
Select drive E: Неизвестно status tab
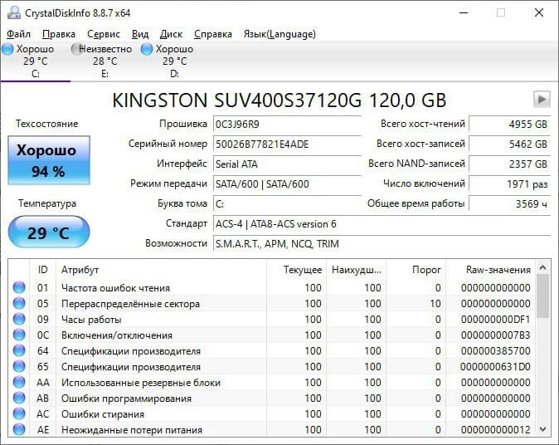[x=105, y=61]
